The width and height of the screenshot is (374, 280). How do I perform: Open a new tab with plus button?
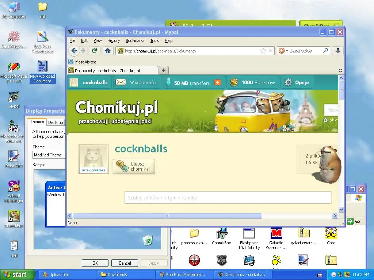pyautogui.click(x=163, y=70)
